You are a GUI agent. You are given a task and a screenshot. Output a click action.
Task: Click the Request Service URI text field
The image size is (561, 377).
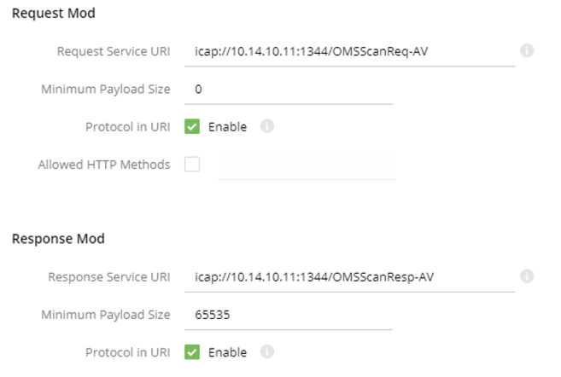349,52
